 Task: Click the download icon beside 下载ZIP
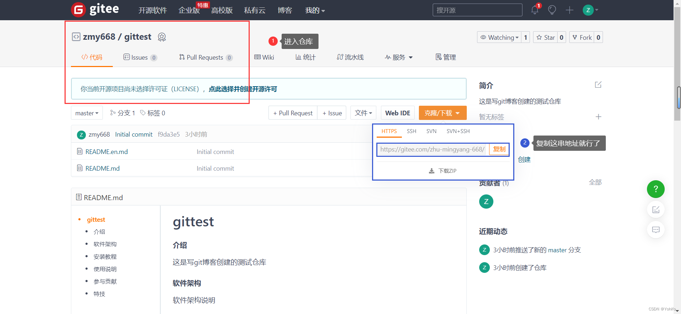click(432, 171)
